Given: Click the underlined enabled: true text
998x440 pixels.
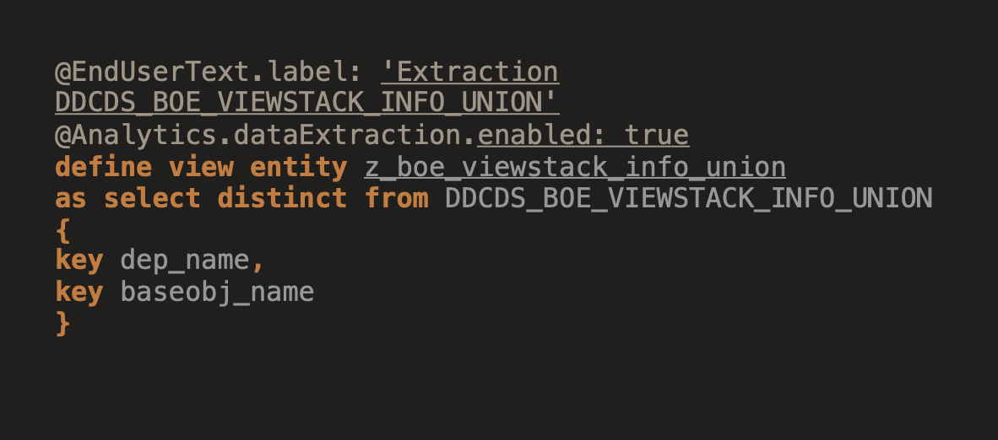Looking at the screenshot, I should click(x=583, y=136).
